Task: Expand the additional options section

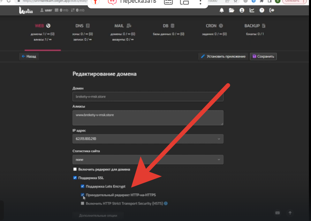Action: click(97, 215)
